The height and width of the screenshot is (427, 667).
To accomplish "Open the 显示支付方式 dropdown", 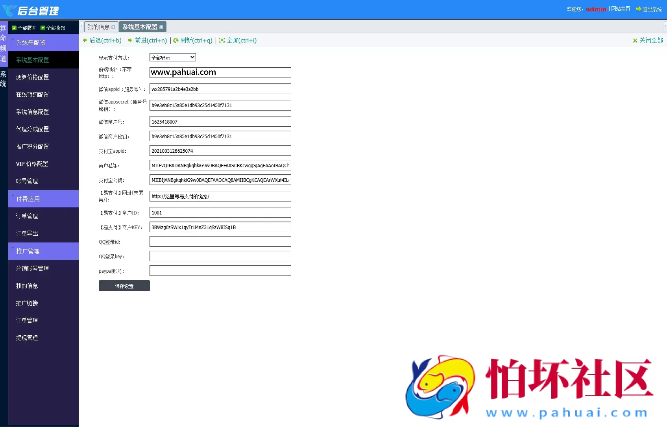I will (172, 57).
